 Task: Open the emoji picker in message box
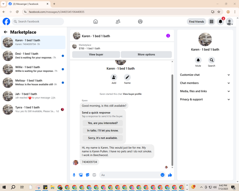[x=163, y=175]
